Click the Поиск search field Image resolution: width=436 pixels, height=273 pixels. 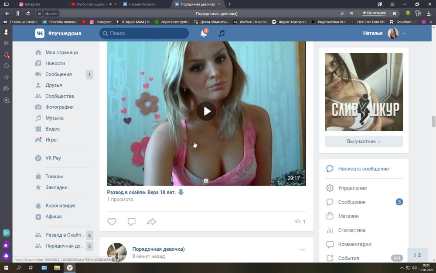point(144,34)
